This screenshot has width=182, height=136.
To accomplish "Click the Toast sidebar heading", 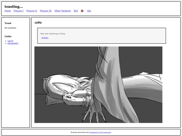I will click(8, 23).
